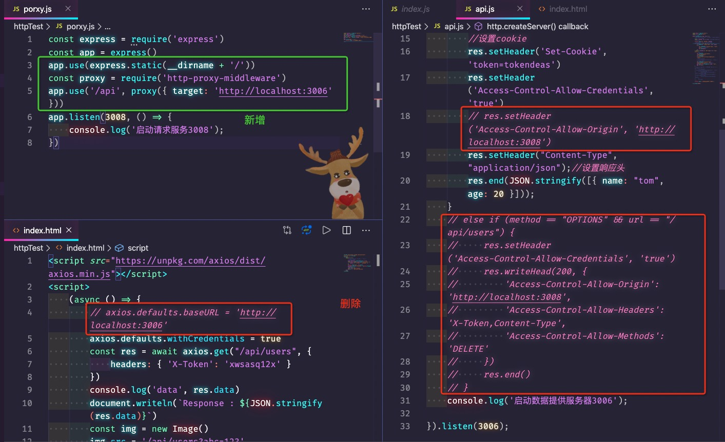Expand the ellipsis breadcrumb after porxy.js
Image resolution: width=725 pixels, height=442 pixels.
pos(107,26)
